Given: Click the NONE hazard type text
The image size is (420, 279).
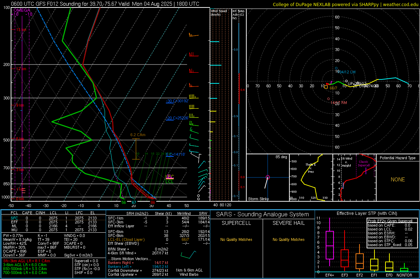Looking at the screenshot, I should [x=398, y=180].
